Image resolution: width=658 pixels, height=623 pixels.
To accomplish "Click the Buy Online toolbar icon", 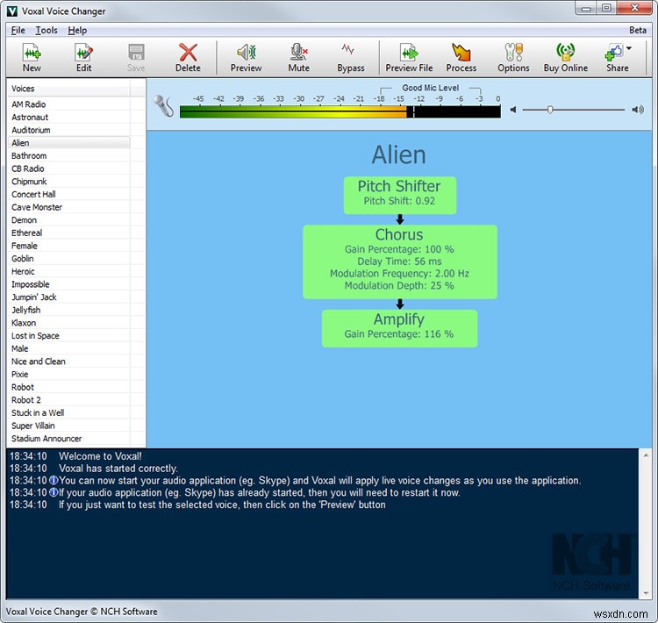I will [x=565, y=57].
